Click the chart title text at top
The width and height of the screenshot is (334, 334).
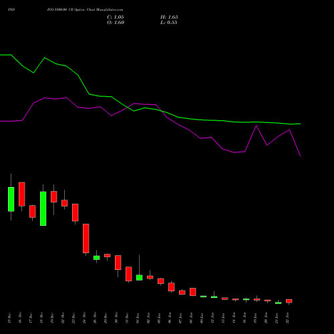[x=65, y=10]
